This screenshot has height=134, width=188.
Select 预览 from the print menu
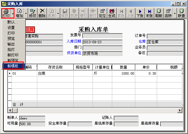[x=14, y=39]
